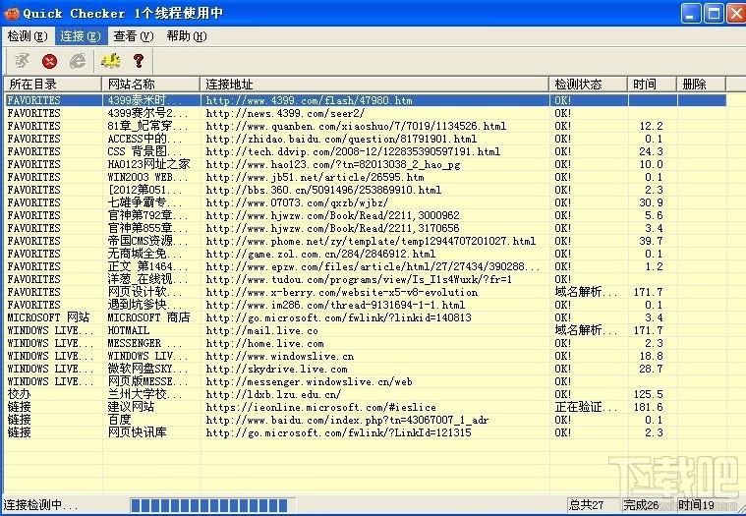Open the 查看 menu

coord(134,36)
